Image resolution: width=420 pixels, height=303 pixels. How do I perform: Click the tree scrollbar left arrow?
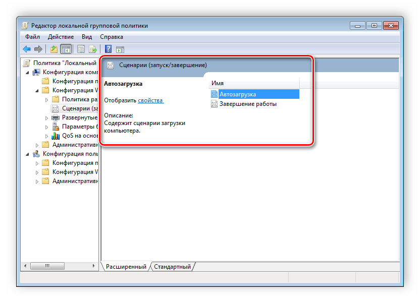coord(25,266)
